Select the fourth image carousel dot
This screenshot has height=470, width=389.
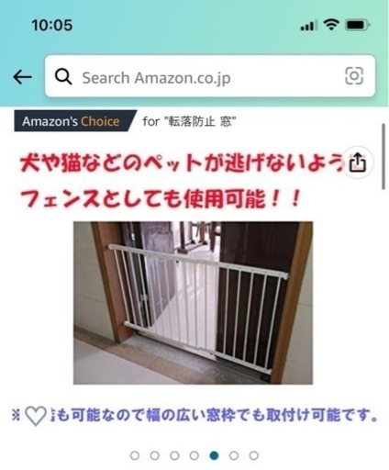(194, 455)
